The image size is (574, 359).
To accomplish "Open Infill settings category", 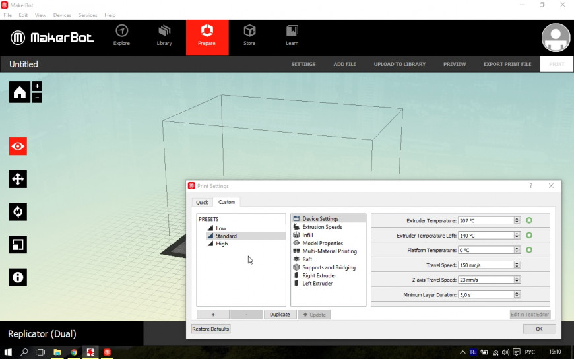I will [x=307, y=235].
